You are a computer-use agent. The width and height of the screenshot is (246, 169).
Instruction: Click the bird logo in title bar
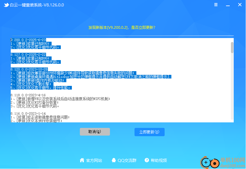click(6, 5)
